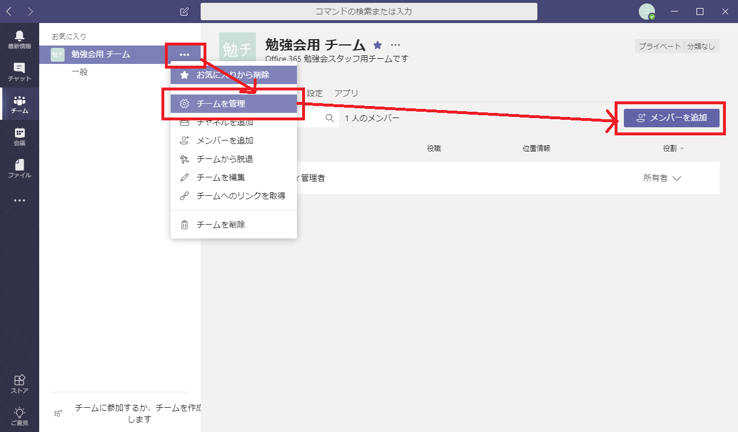Open Chat (チャット) in sidebar
Viewport: 738px width, 432px height.
20,71
